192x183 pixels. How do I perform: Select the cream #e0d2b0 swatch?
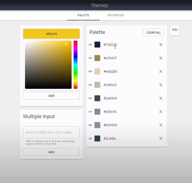coord(97,71)
